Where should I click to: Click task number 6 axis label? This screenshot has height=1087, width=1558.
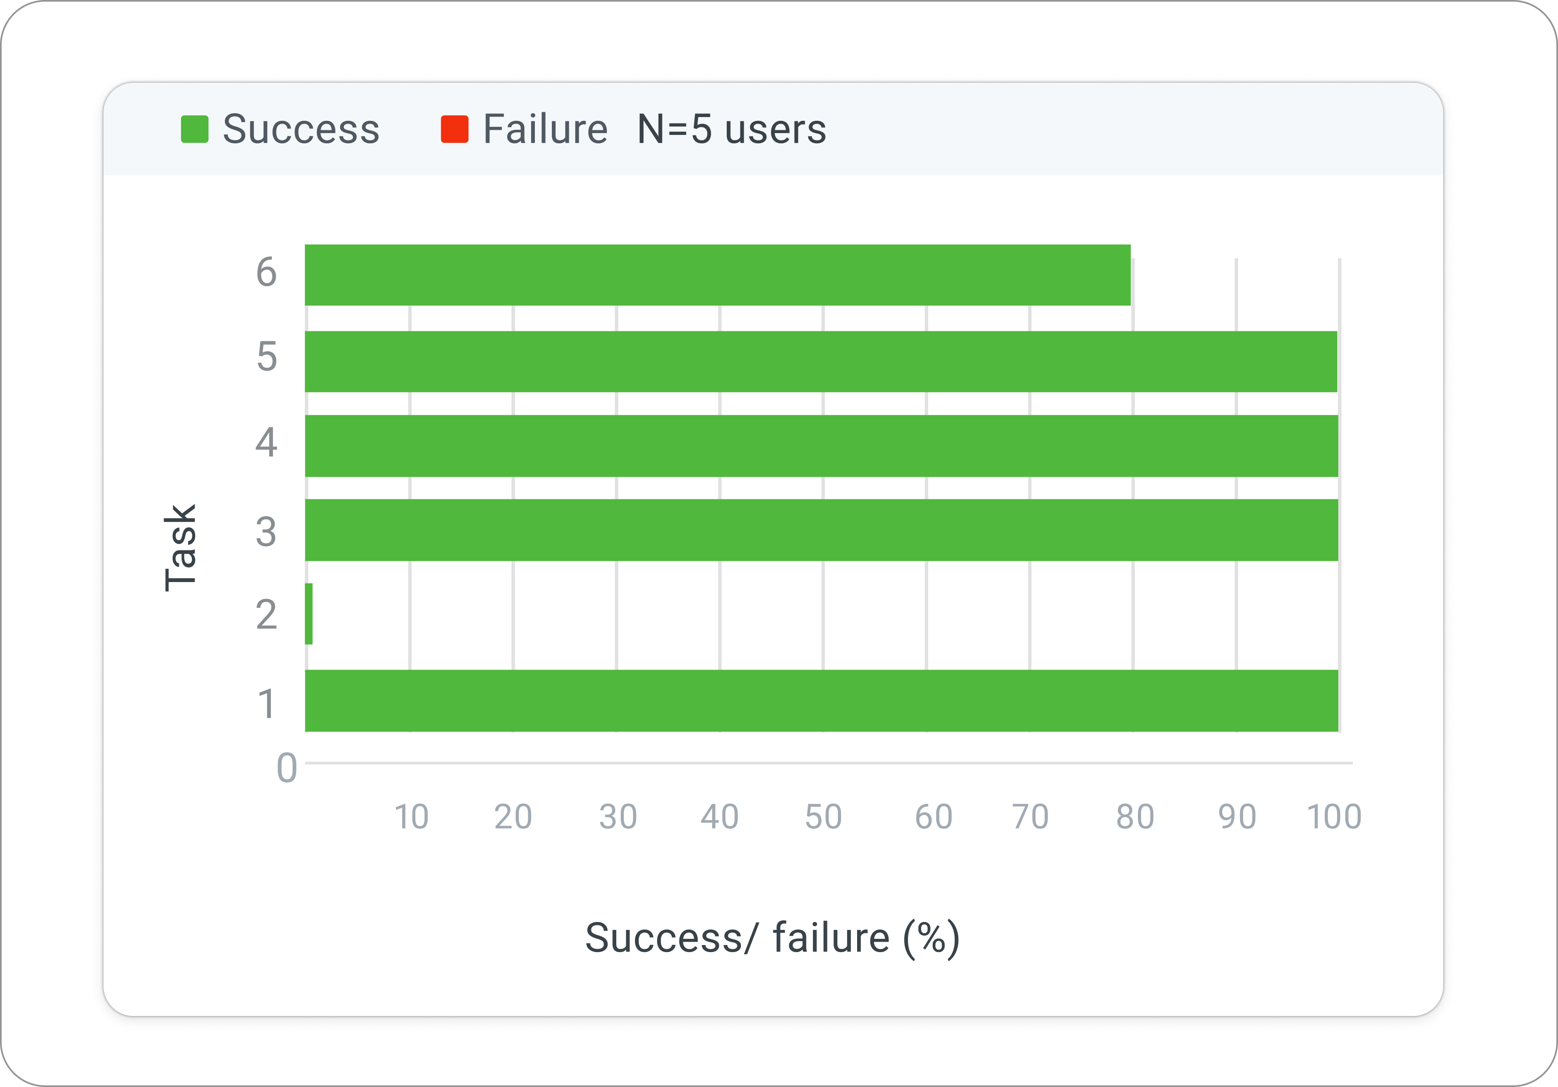[266, 272]
